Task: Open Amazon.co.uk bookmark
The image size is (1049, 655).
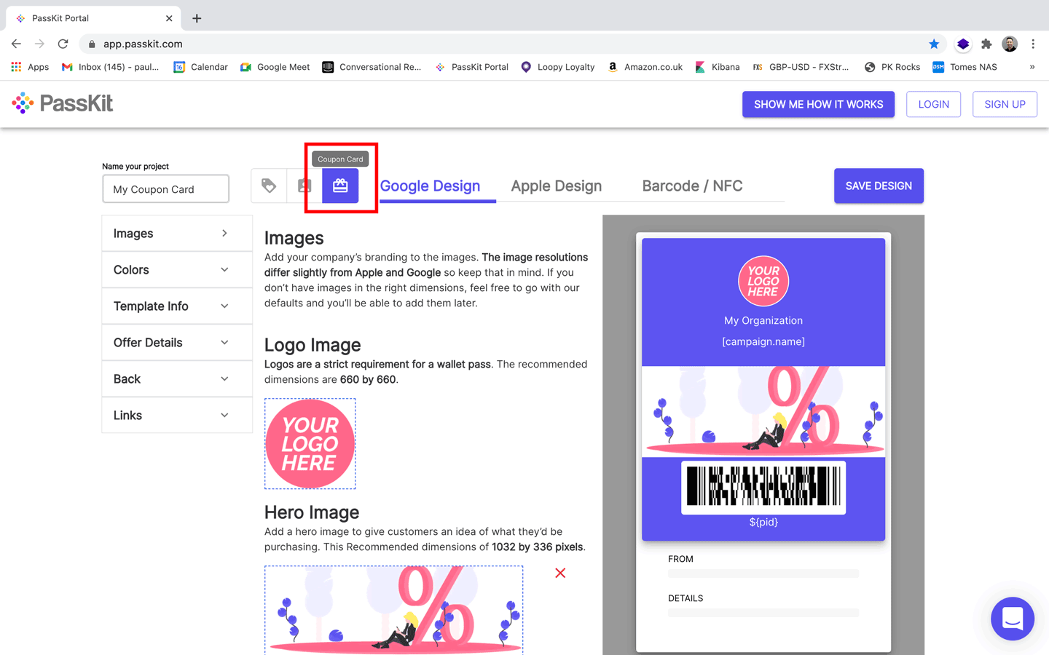Action: [x=645, y=67]
